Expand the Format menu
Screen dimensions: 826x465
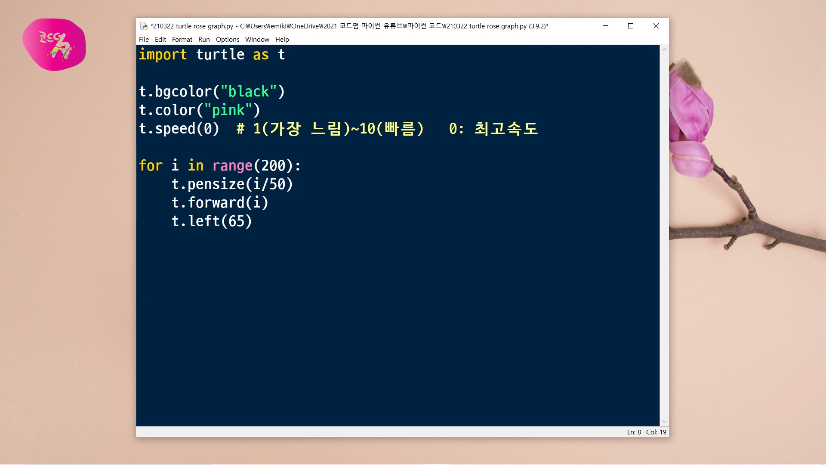(x=182, y=39)
